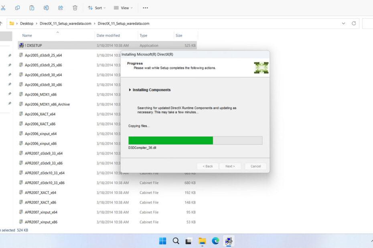Select the DXSETUP application file
Screen dimensions: 373x248
[x=107, y=45]
